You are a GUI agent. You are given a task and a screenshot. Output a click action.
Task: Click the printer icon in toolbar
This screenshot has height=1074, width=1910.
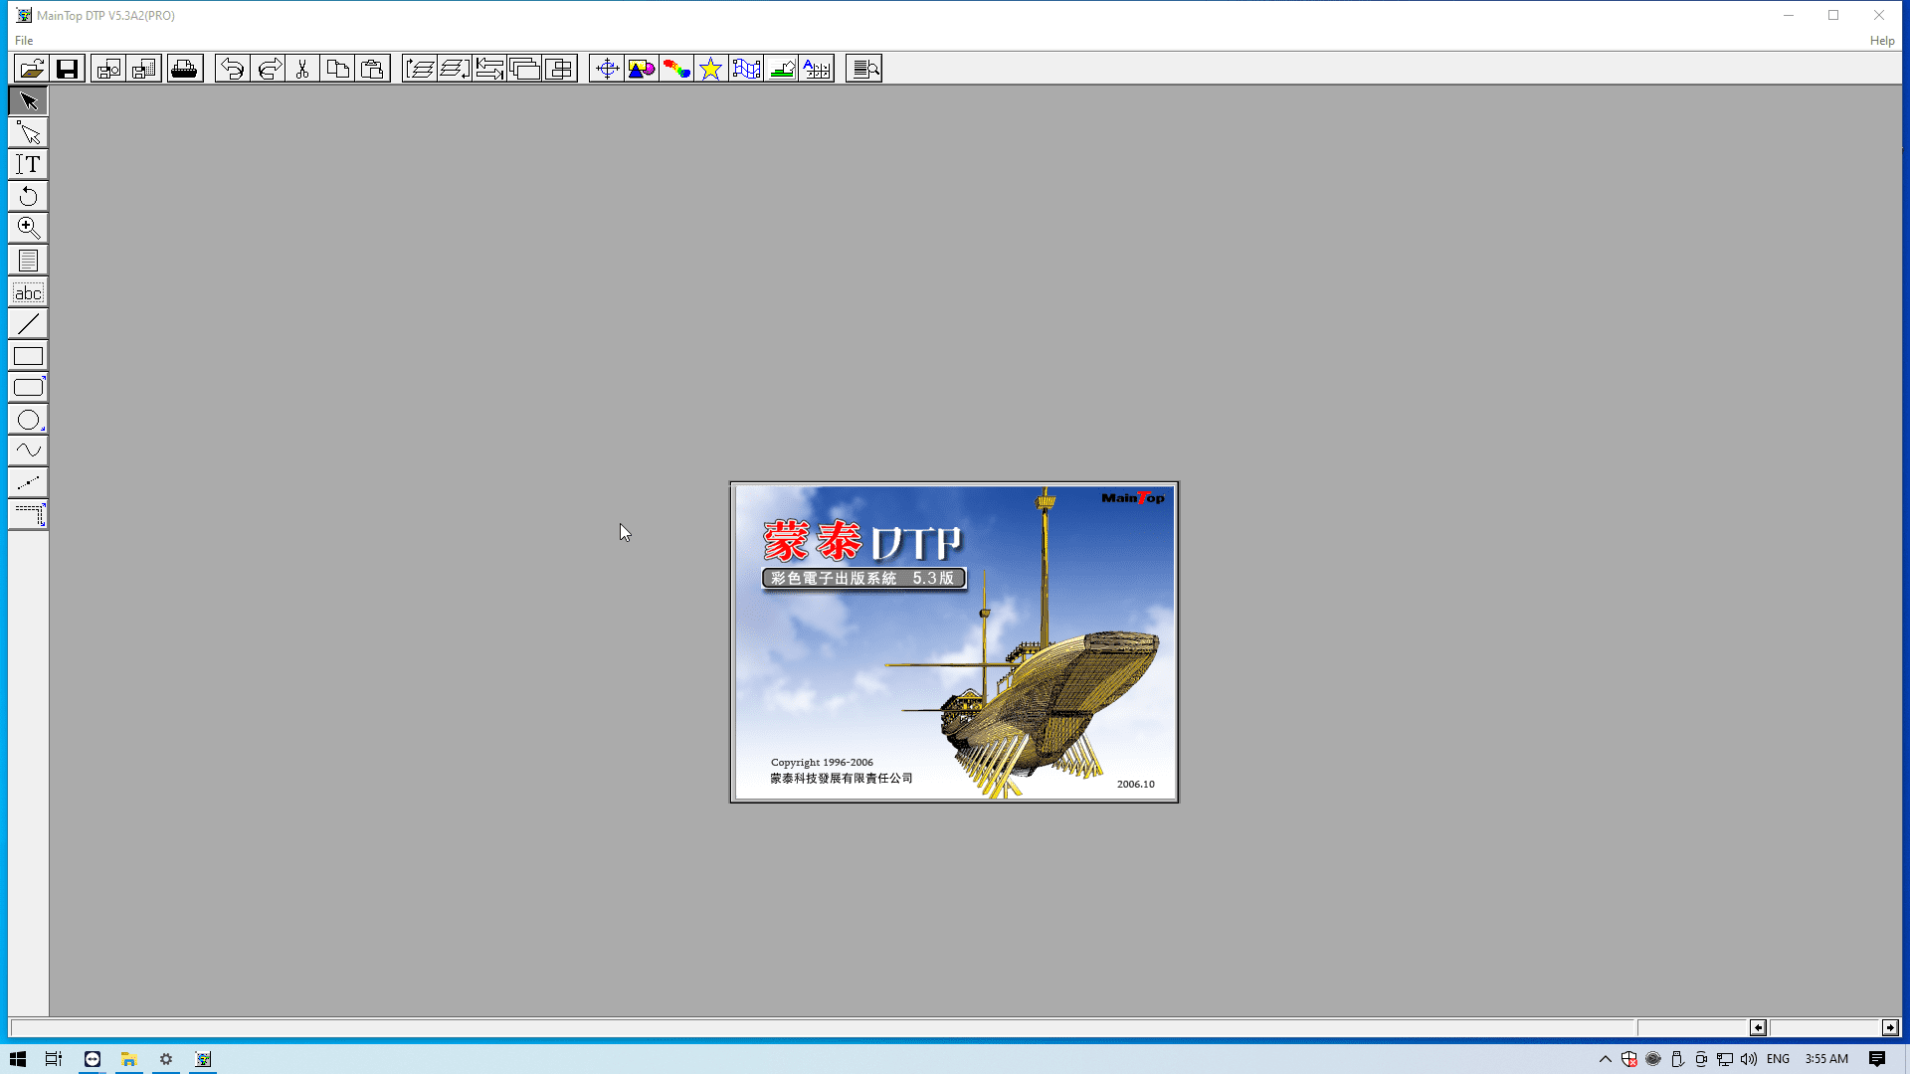[184, 69]
